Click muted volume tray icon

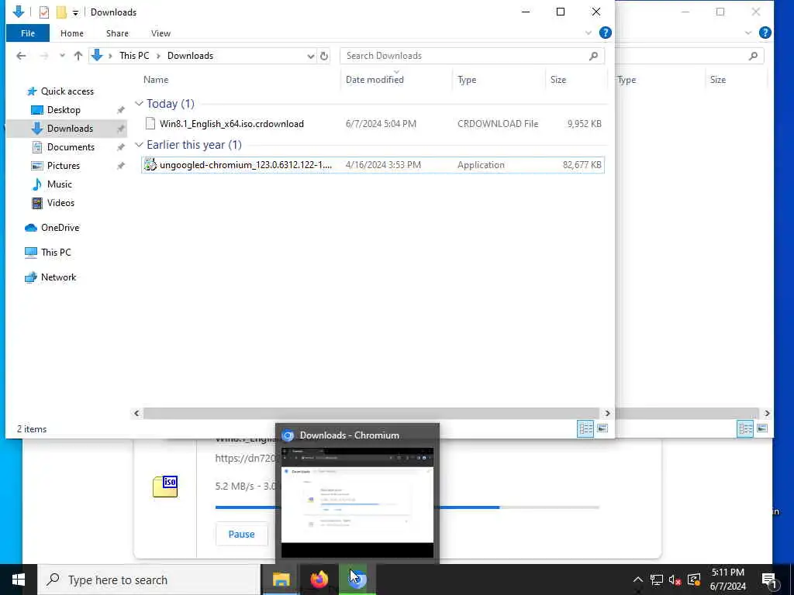675,580
